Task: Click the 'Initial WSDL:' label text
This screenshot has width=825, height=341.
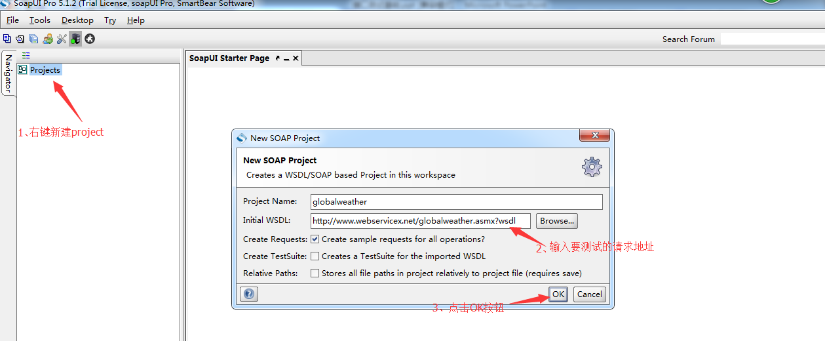Action: tap(267, 220)
